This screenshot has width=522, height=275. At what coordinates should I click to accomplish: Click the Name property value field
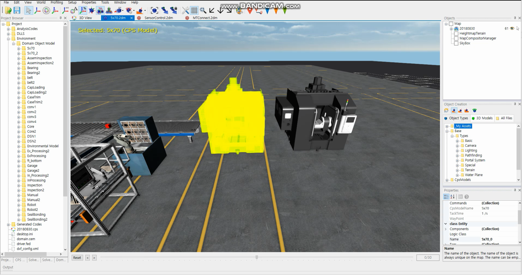pyautogui.click(x=499, y=240)
